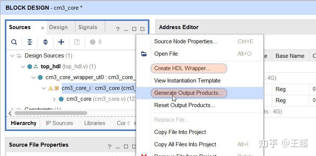This screenshot has width=316, height=156.
Task: Expand the cm3_core (cm3_core.v) node
Action: tap(54, 99)
